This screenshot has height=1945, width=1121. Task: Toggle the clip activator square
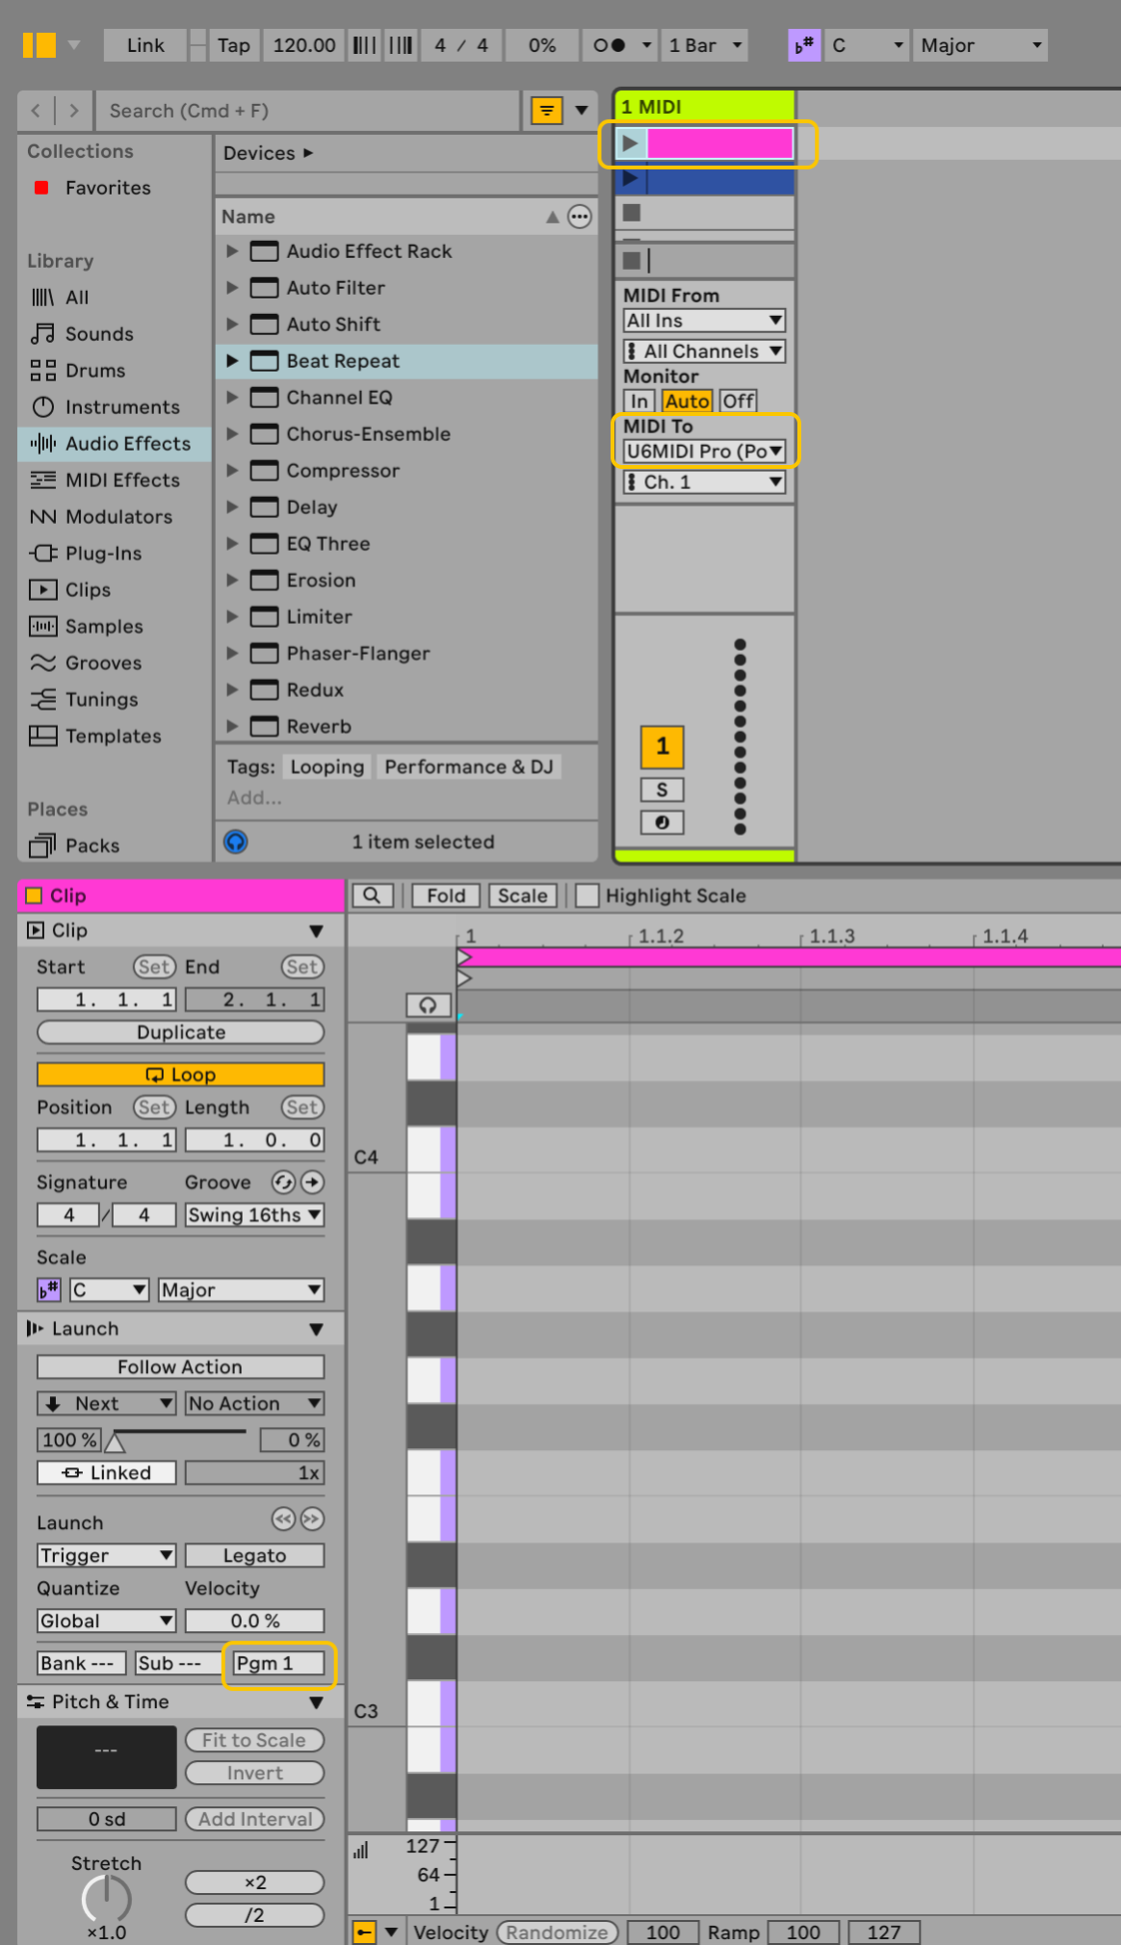click(x=34, y=895)
